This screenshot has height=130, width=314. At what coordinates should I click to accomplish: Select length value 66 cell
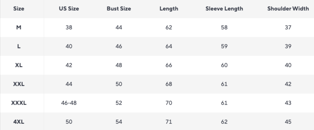click(x=169, y=65)
